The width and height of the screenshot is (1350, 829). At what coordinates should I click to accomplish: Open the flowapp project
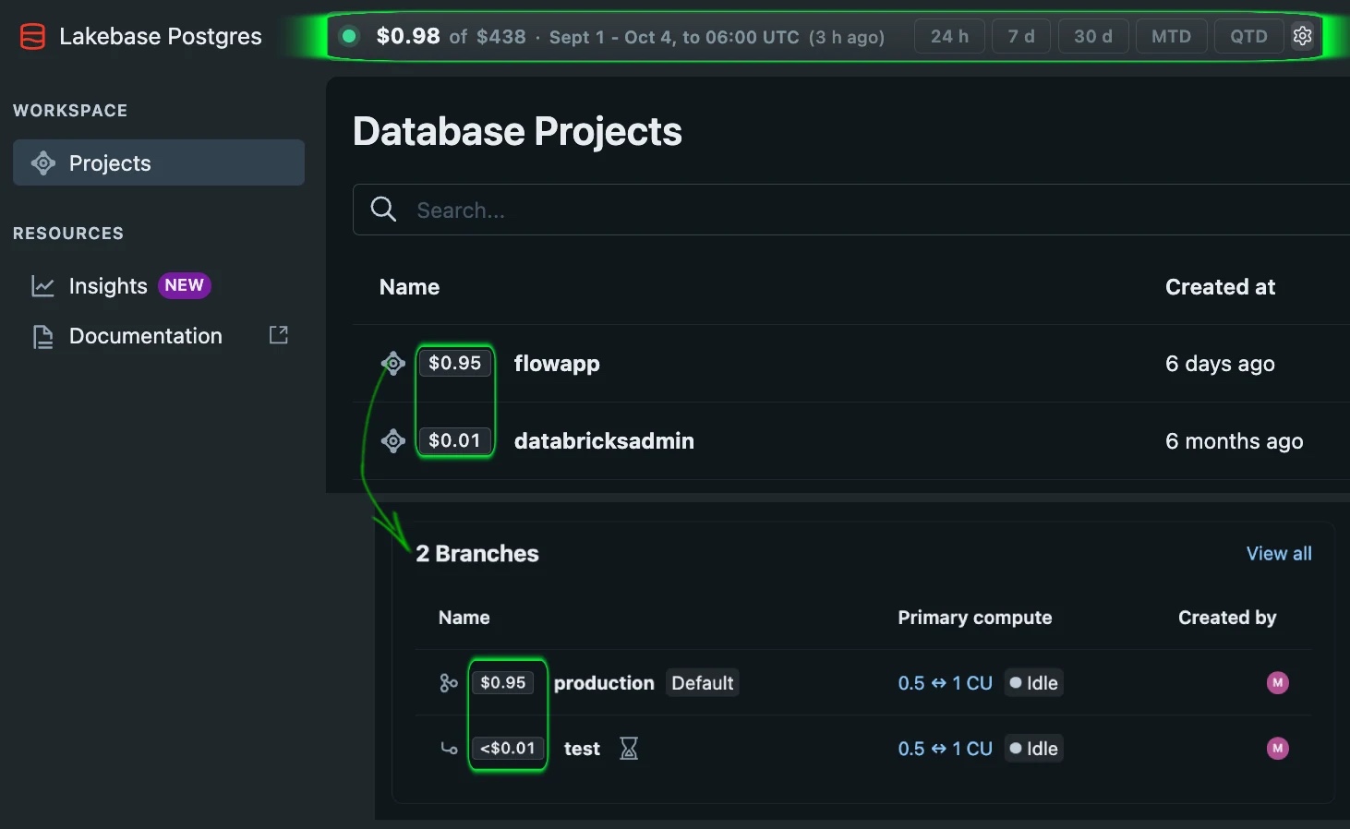click(557, 364)
